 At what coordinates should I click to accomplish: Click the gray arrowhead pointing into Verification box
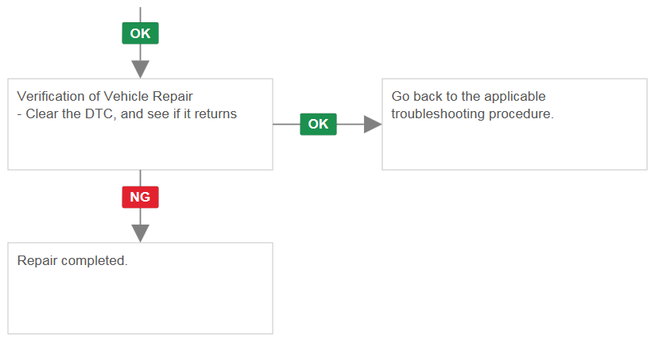pos(141,69)
